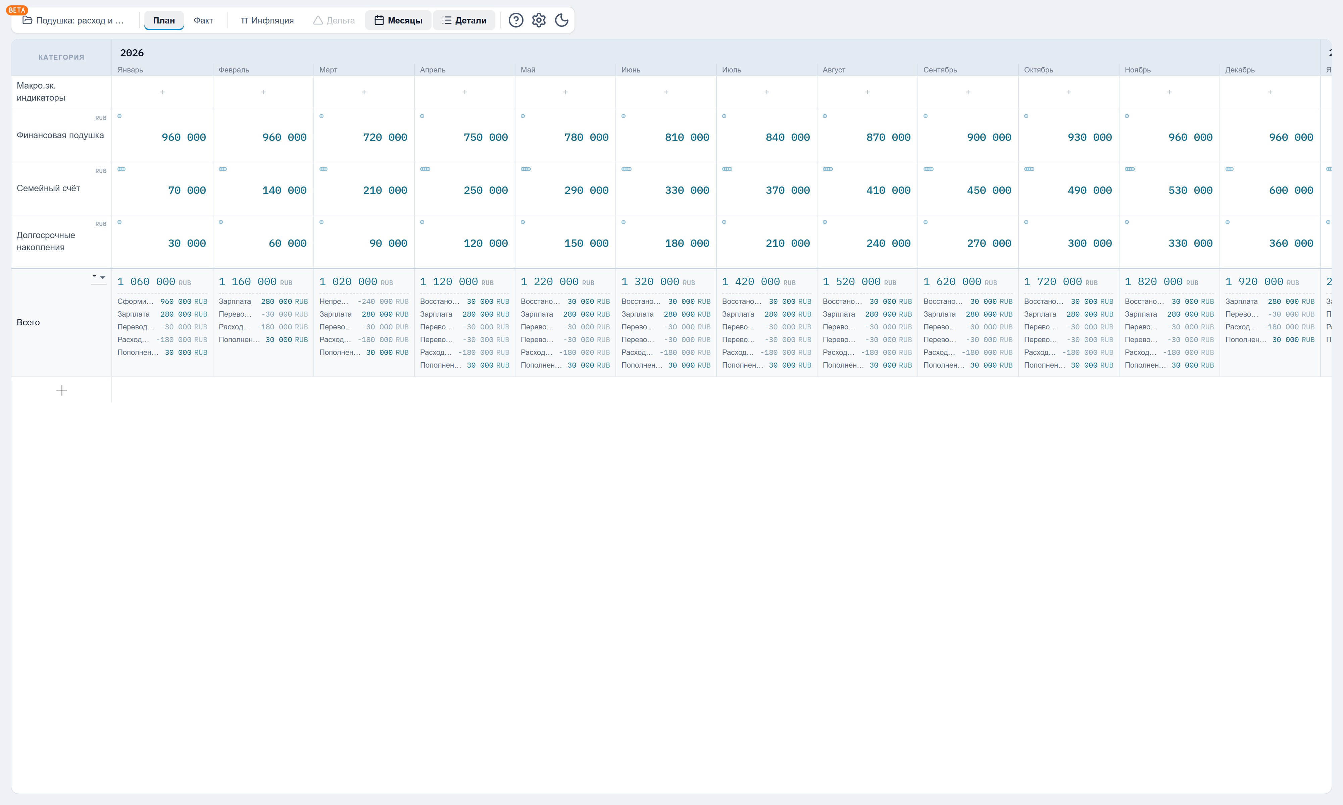Click 2026 year header

pos(132,53)
